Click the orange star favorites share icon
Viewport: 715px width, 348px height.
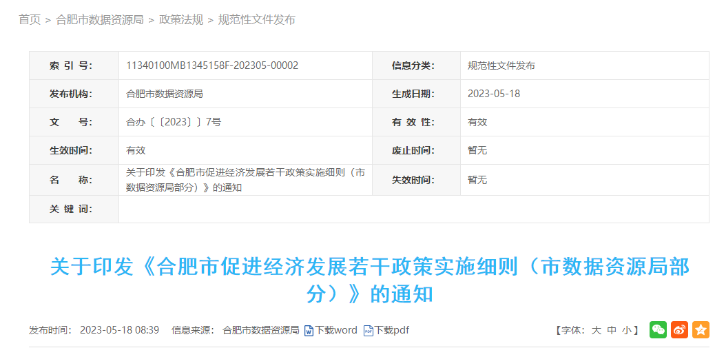[701, 330]
